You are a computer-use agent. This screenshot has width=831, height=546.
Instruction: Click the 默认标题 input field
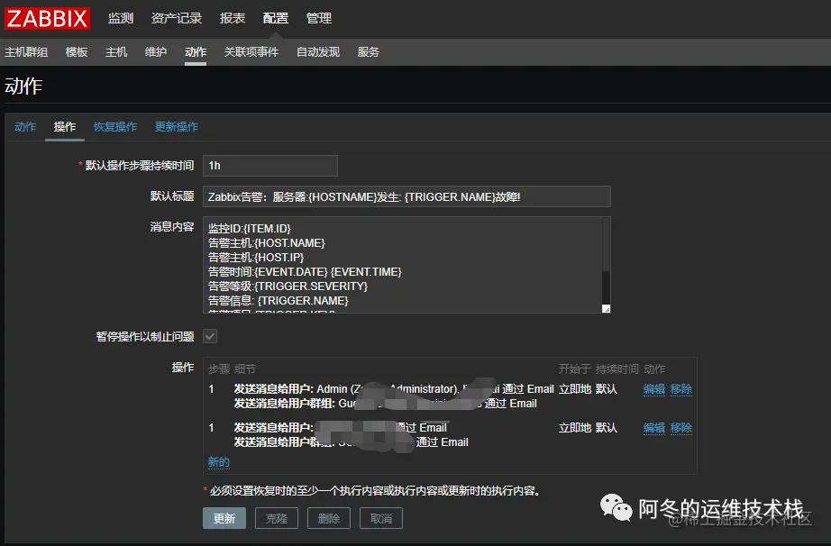406,196
